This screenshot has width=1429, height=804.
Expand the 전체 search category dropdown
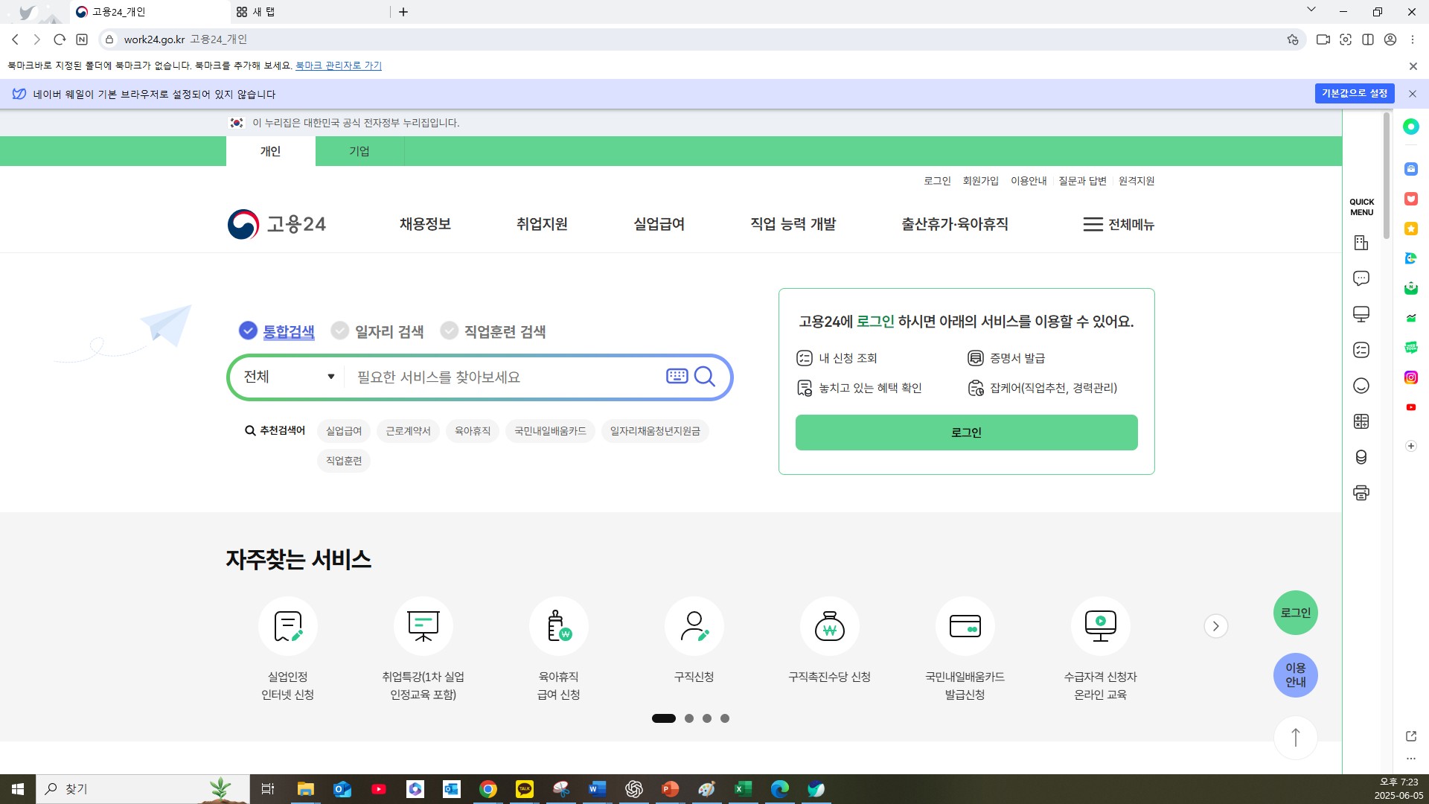289,377
